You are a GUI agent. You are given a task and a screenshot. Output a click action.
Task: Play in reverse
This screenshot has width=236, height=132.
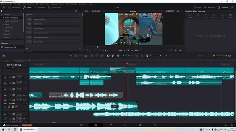pos(125,51)
